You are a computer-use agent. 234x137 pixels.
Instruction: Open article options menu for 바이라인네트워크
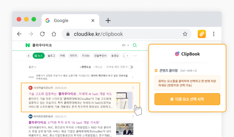(133, 116)
